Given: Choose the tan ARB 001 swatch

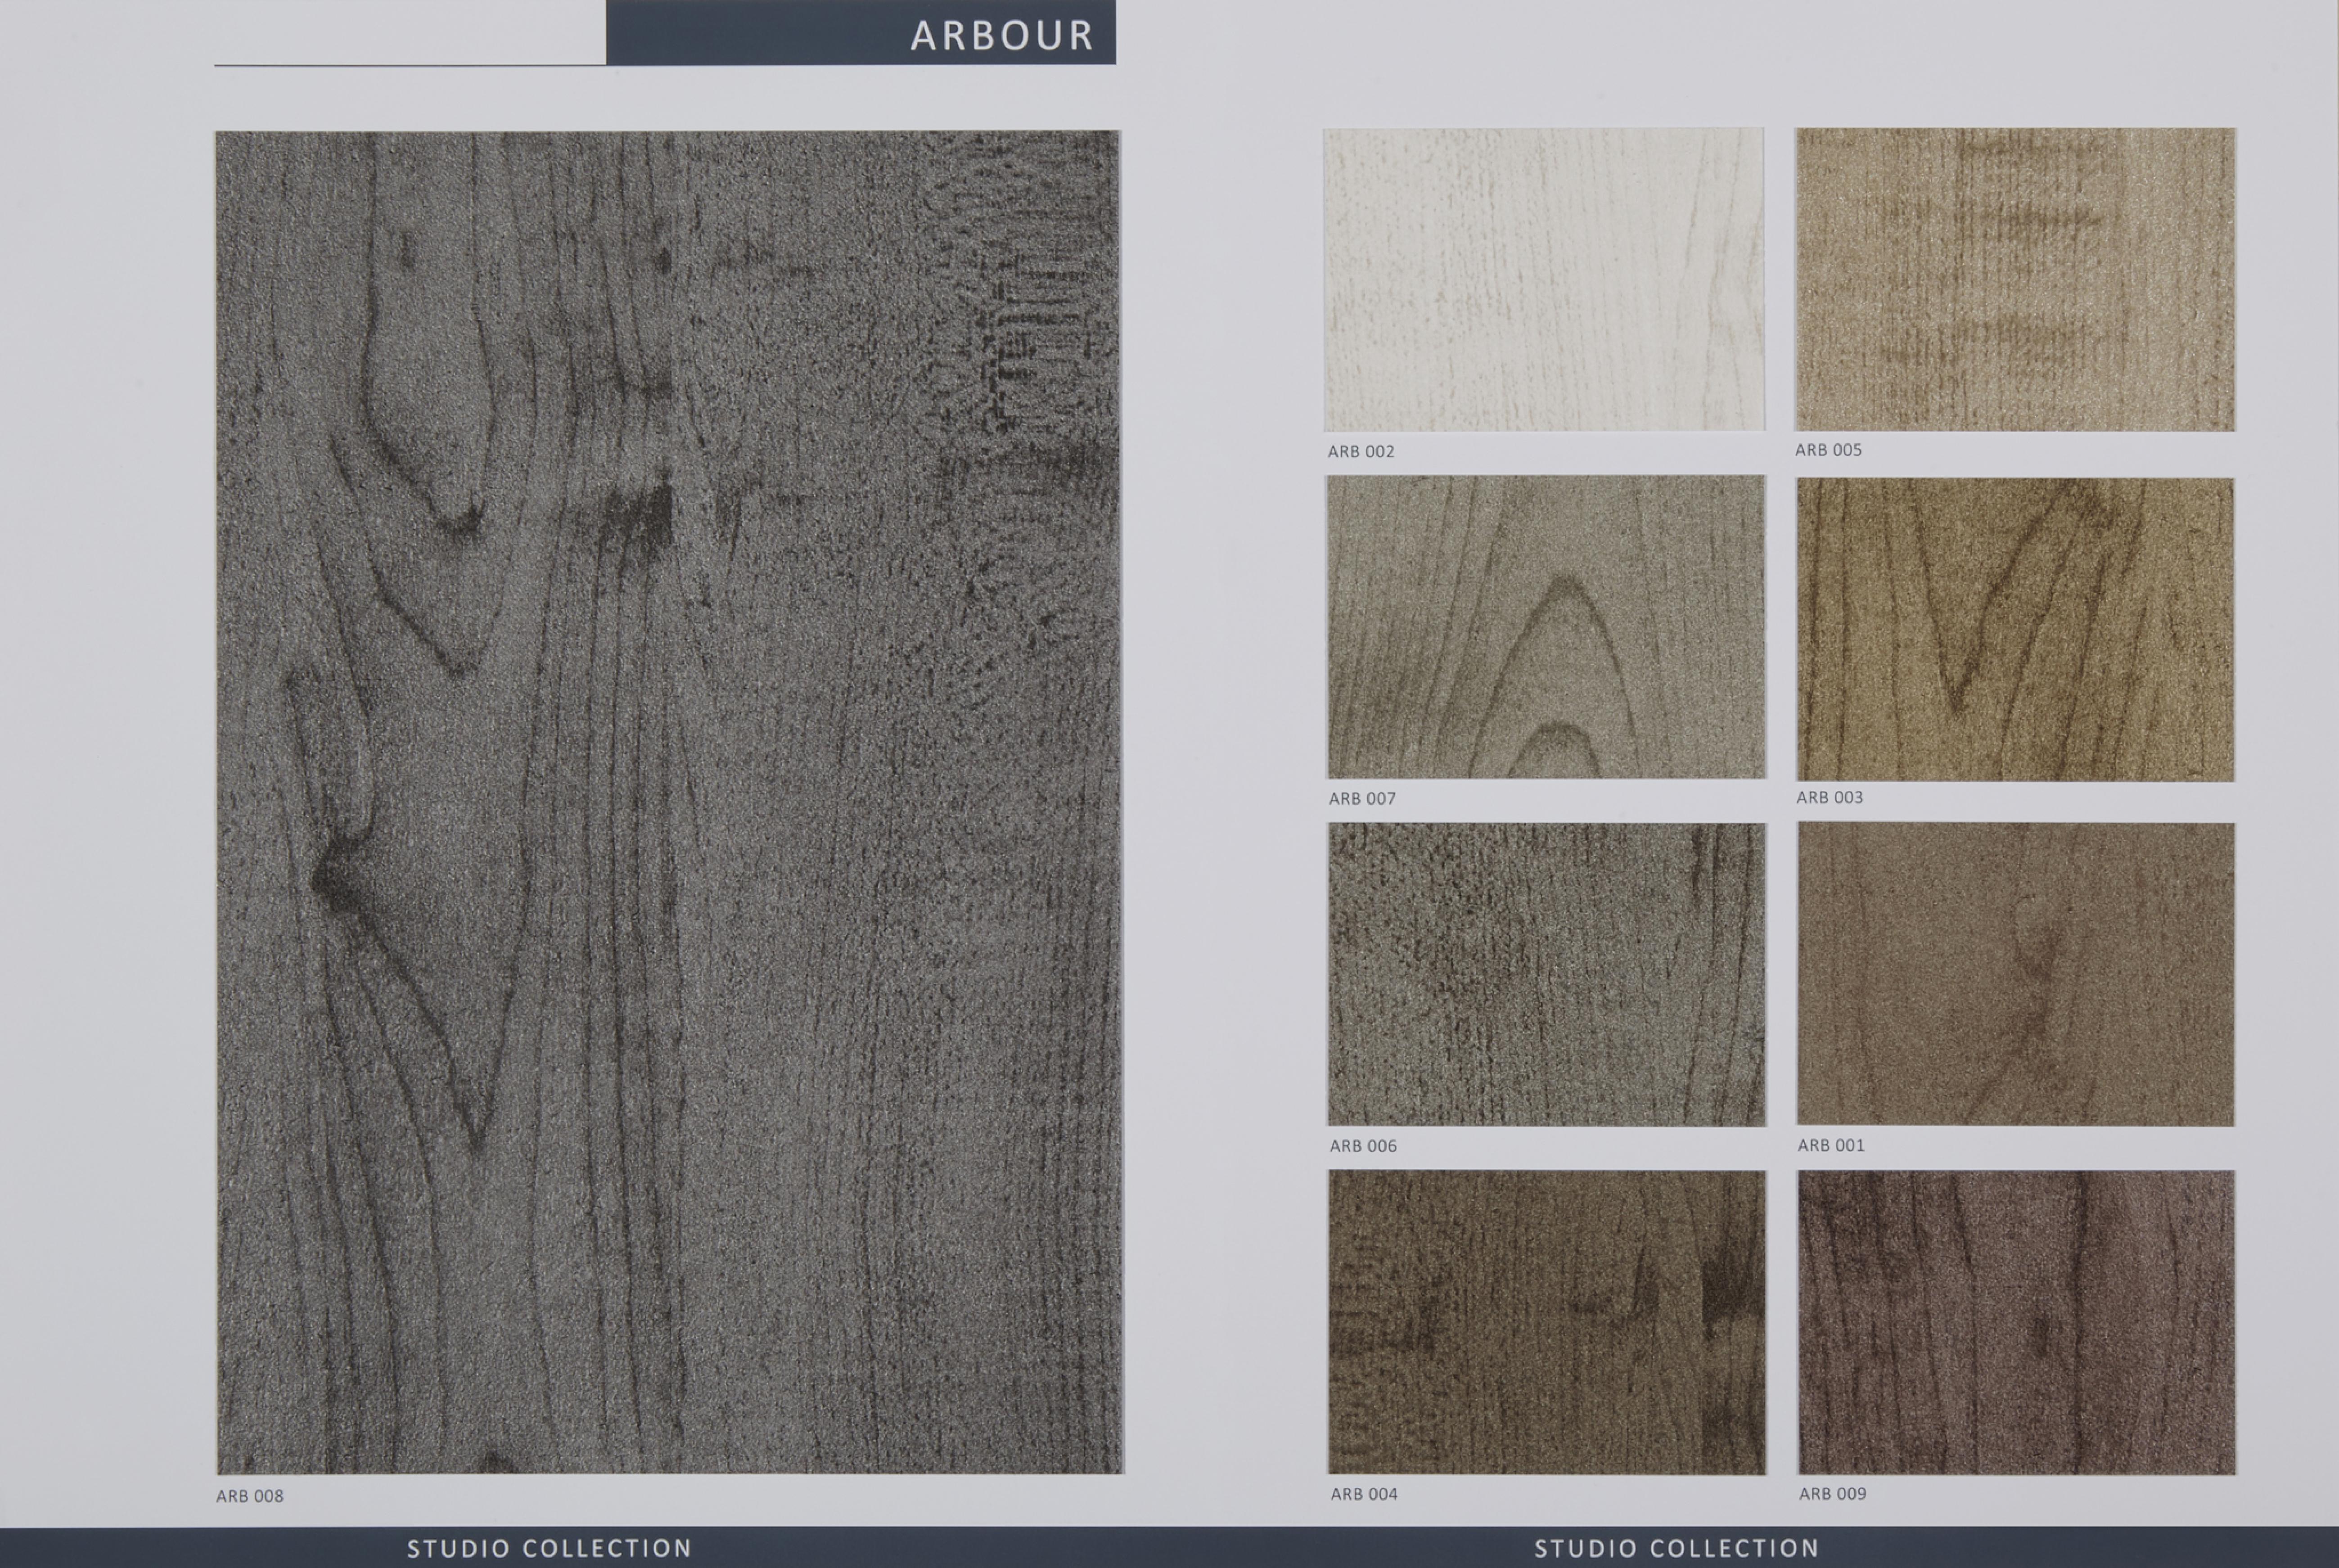Looking at the screenshot, I should click(2015, 974).
